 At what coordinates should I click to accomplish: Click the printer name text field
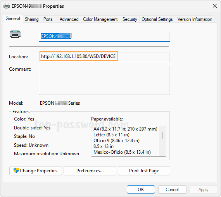pos(104,37)
